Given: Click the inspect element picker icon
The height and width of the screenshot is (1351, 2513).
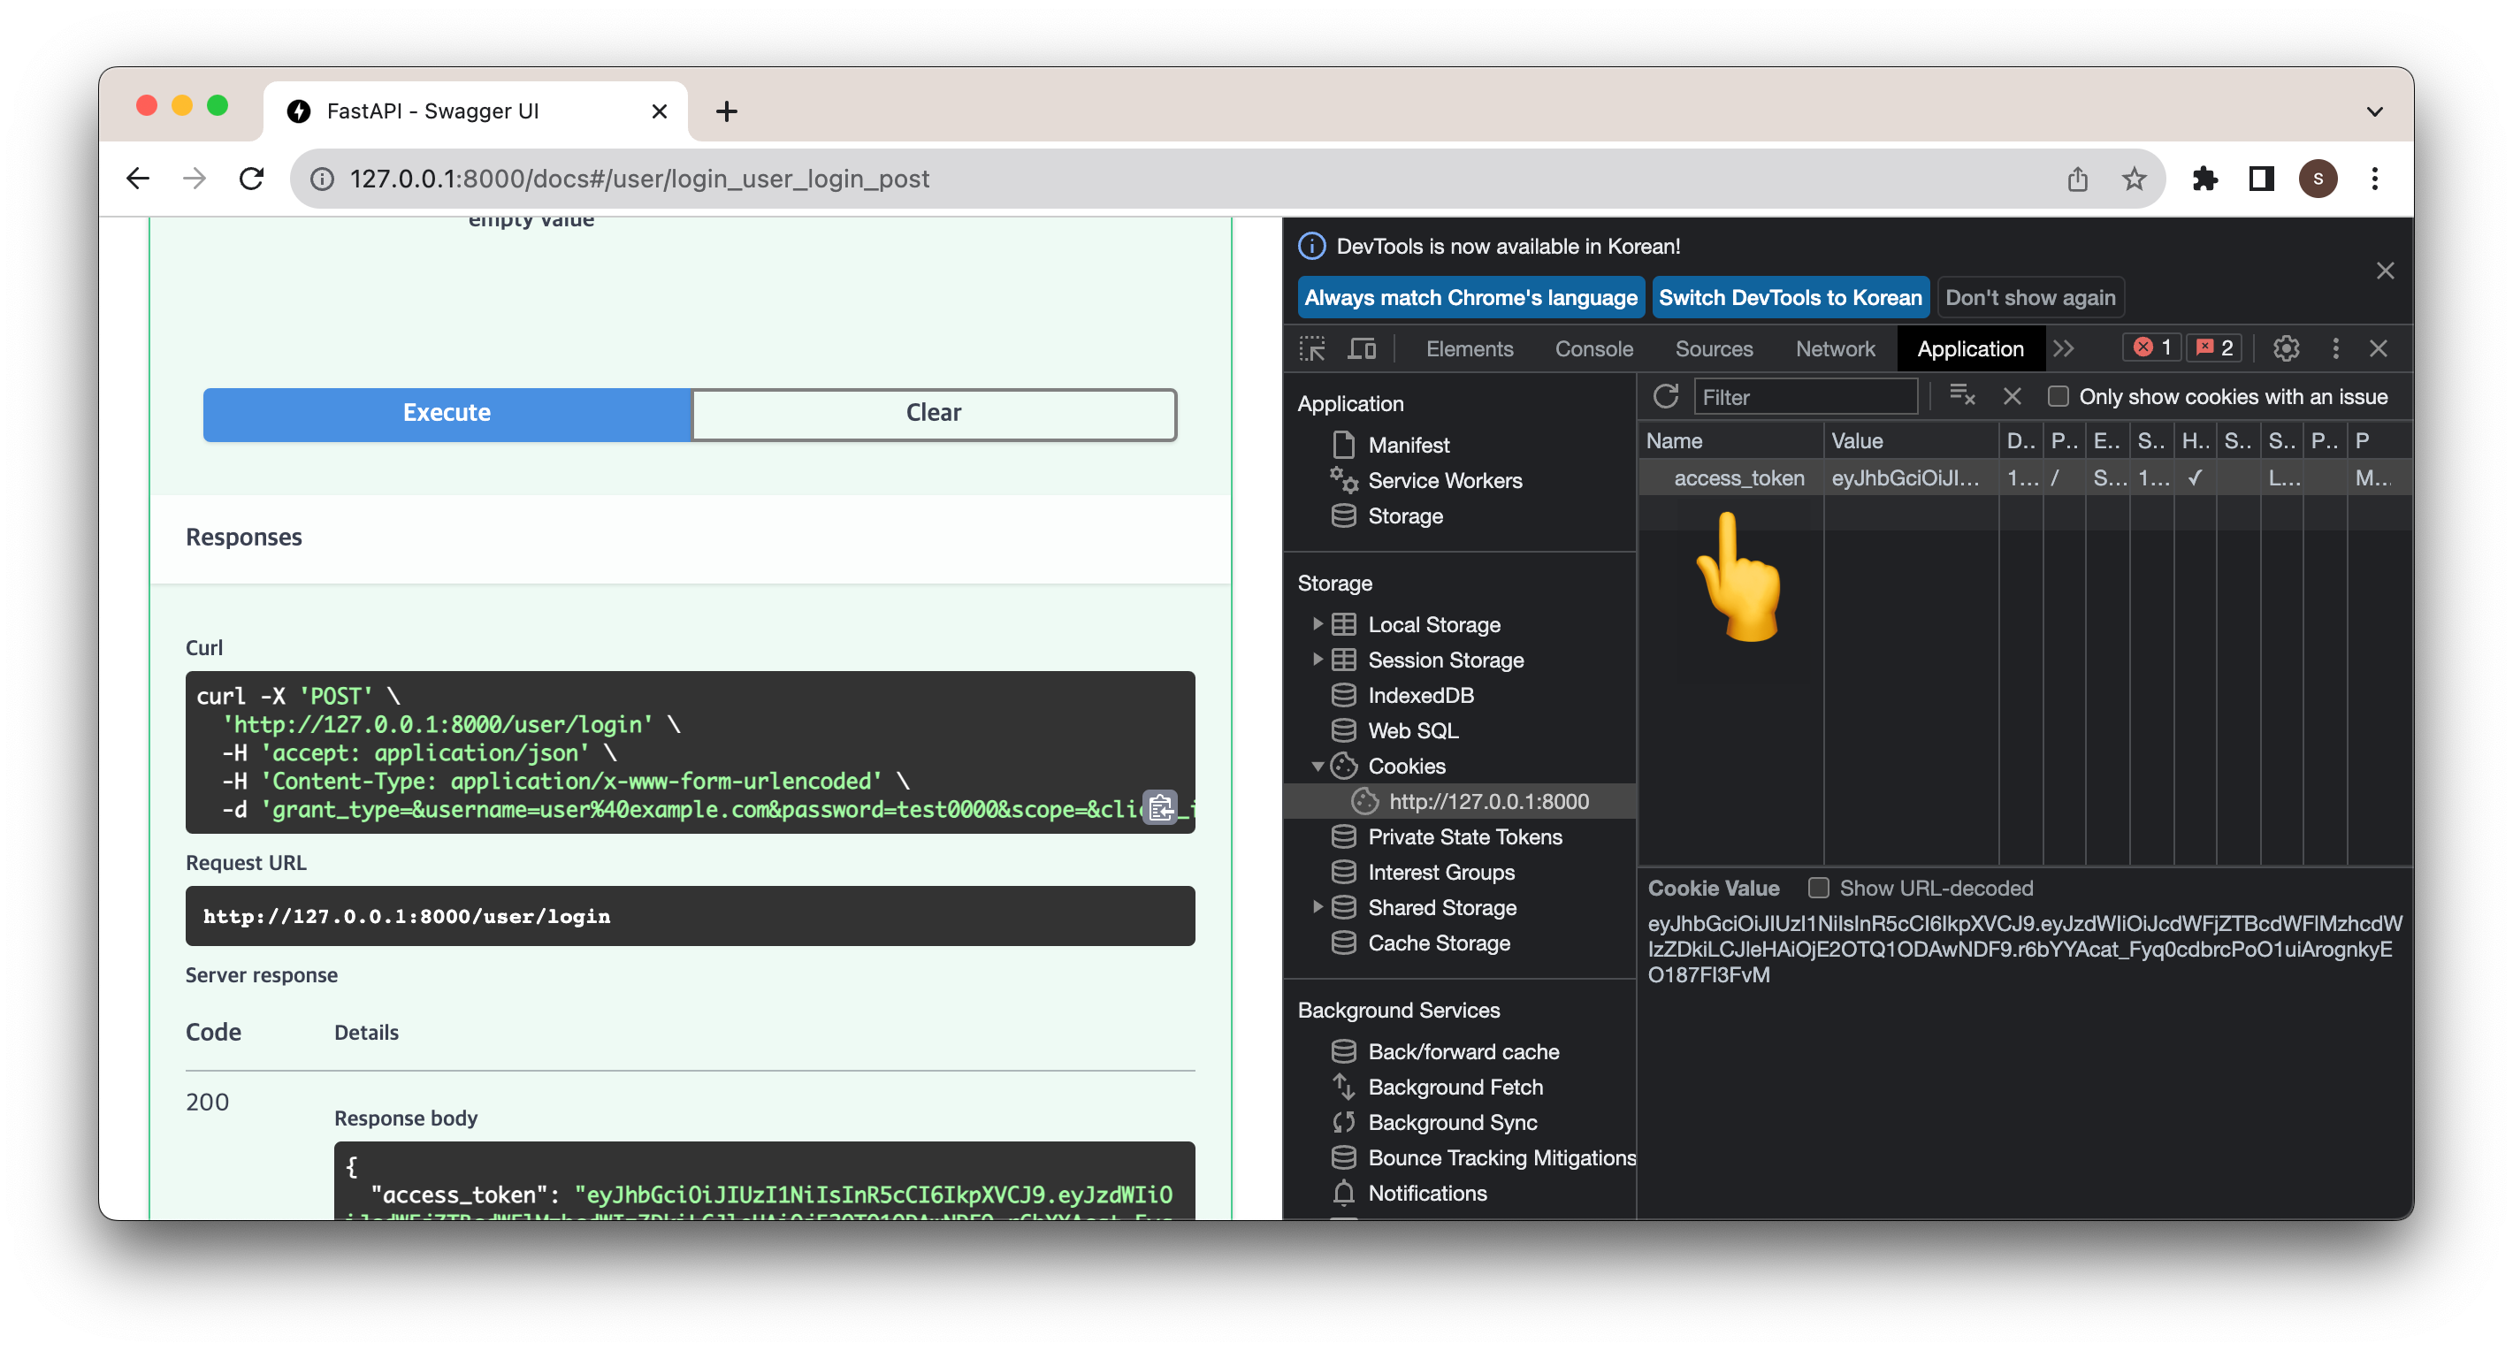Looking at the screenshot, I should click(x=1312, y=348).
